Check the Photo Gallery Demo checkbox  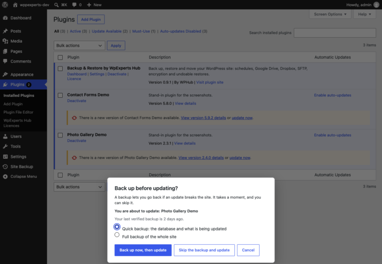[60, 135]
